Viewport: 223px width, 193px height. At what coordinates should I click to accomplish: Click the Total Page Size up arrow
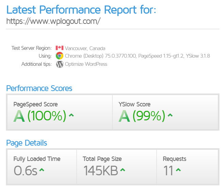tap(123, 170)
